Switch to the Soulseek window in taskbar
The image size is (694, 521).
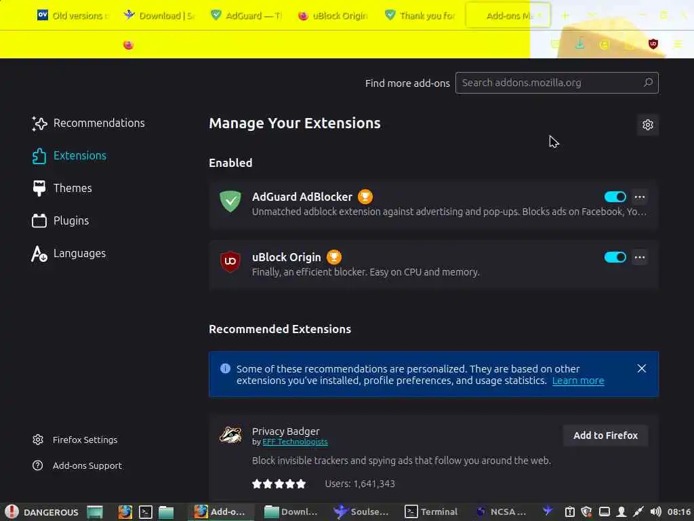(361, 512)
